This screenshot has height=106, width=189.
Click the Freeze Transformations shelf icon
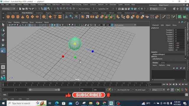76,17
